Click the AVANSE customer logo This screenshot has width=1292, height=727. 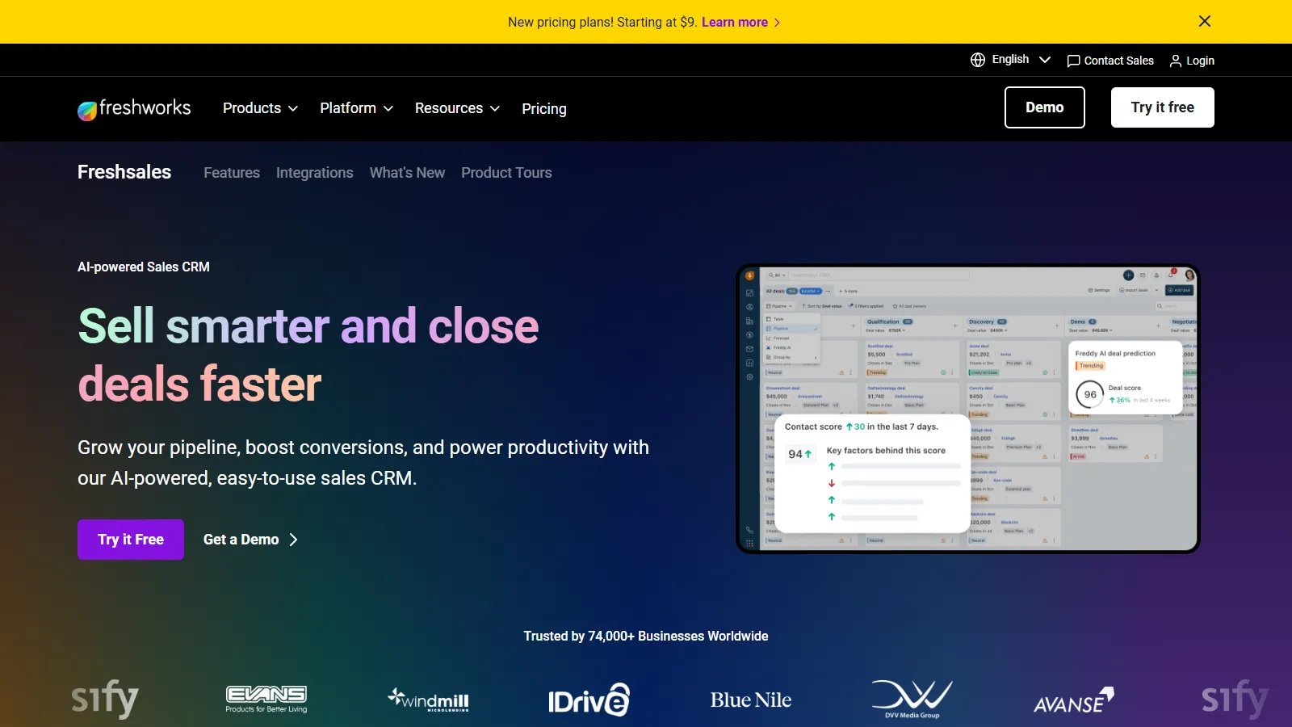click(x=1073, y=700)
